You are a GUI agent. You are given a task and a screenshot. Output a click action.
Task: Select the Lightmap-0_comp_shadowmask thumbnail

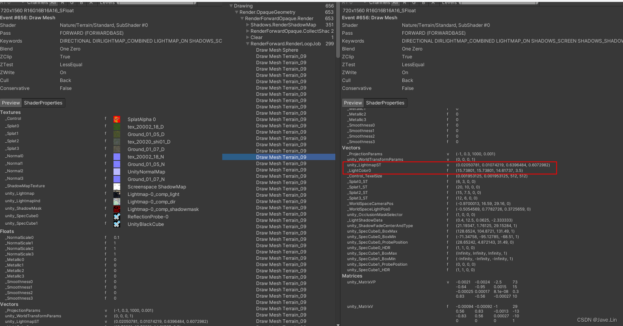pos(117,209)
